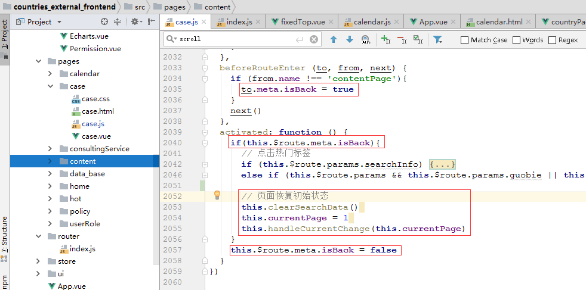Expand the data_base folder

point(50,174)
